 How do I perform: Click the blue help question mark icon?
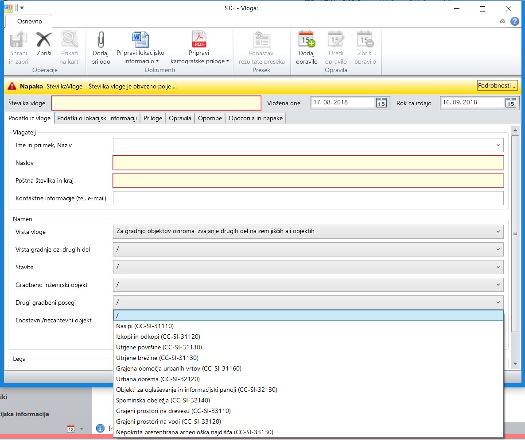tap(514, 21)
